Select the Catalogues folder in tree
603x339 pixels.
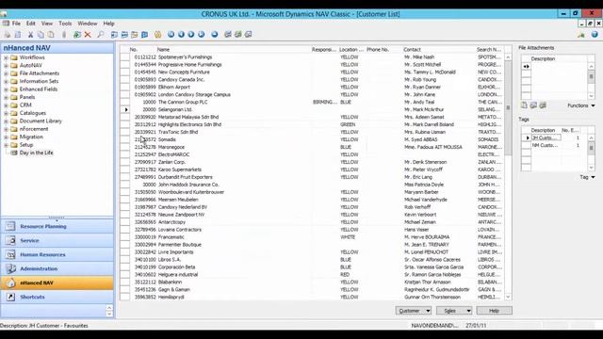[x=33, y=113]
